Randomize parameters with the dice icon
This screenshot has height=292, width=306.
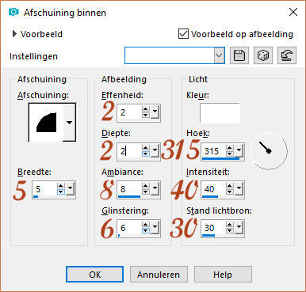pyautogui.click(x=263, y=55)
